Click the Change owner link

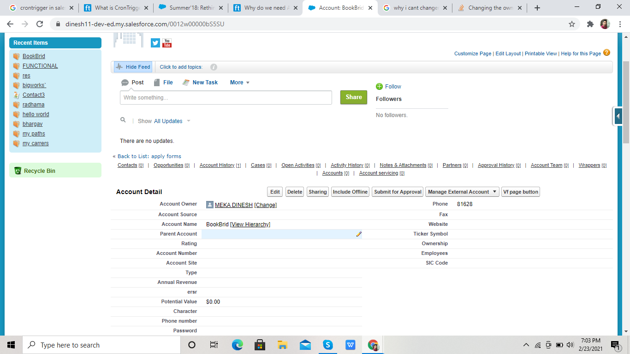[x=265, y=205]
